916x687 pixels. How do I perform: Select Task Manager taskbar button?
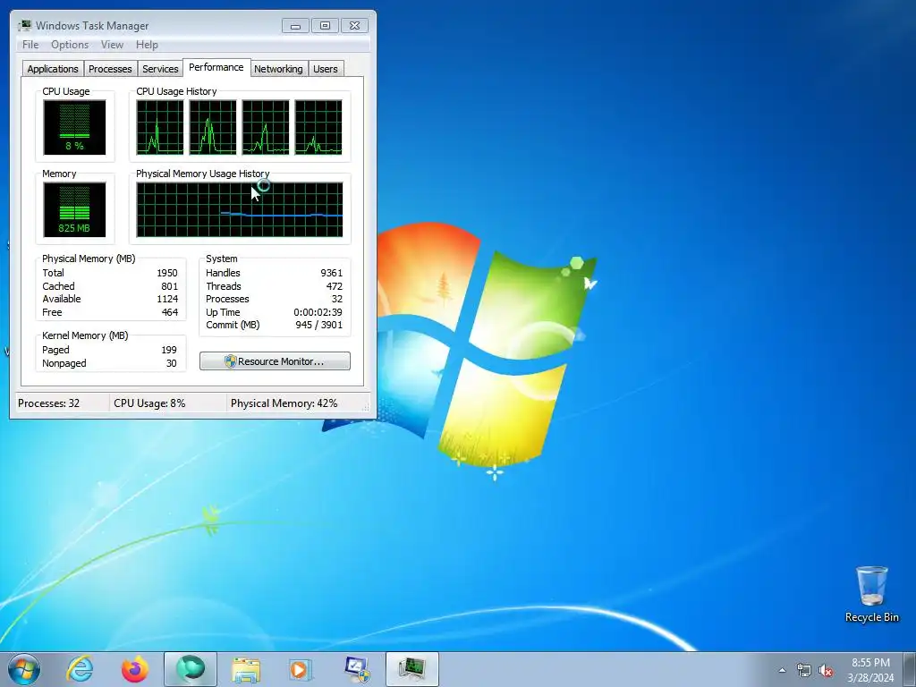click(411, 669)
